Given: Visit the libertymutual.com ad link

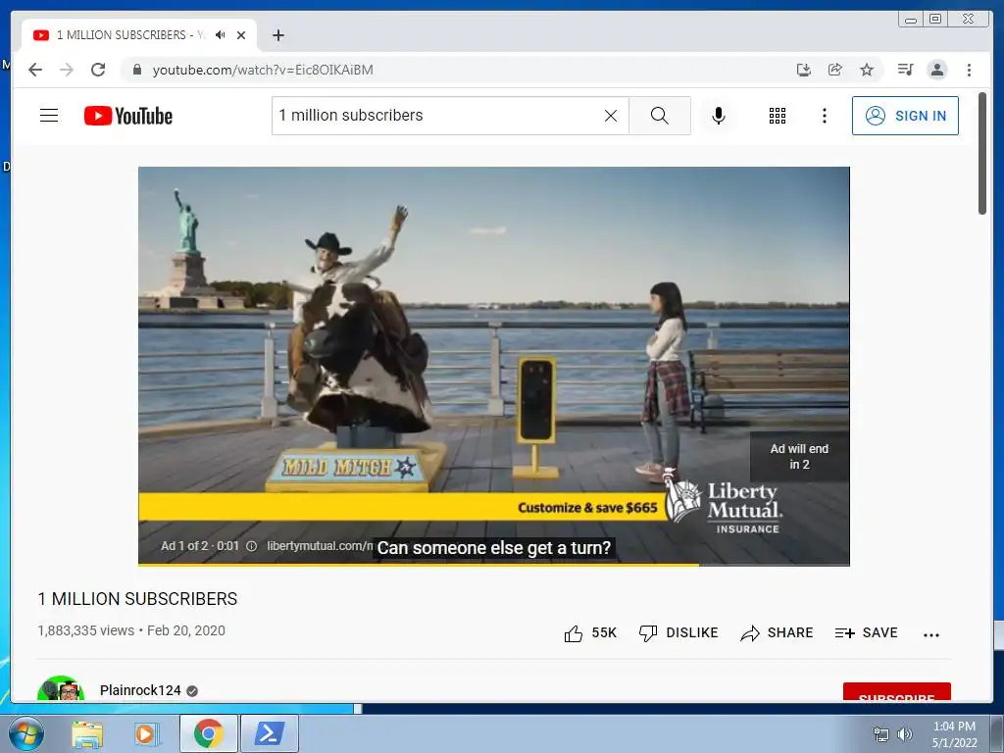Looking at the screenshot, I should tap(320, 546).
